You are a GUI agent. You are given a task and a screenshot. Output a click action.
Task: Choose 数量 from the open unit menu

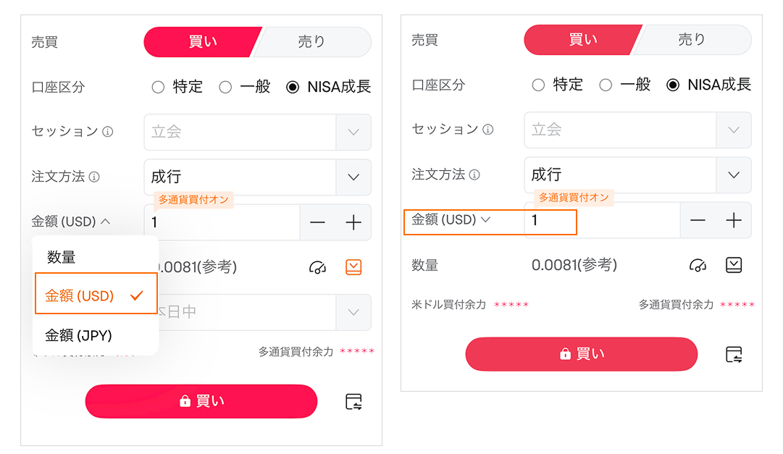pos(62,257)
